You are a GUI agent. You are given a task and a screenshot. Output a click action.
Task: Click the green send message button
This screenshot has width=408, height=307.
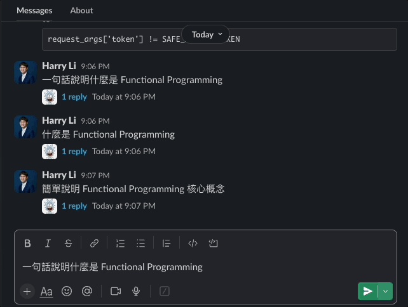(x=367, y=291)
